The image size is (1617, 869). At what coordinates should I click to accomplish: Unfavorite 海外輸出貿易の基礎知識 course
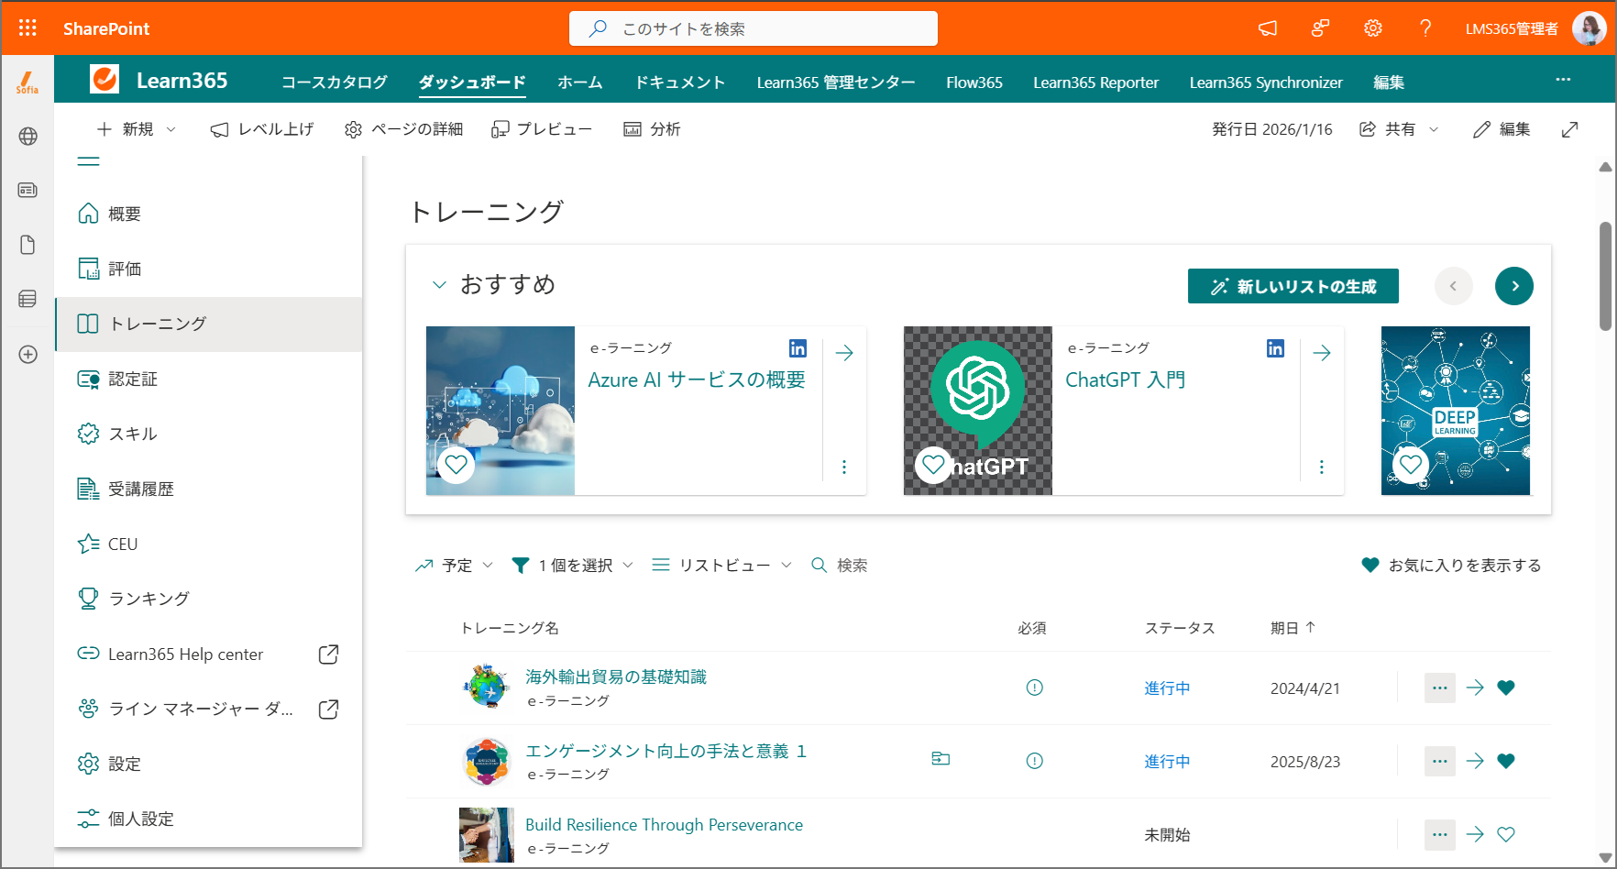point(1506,687)
